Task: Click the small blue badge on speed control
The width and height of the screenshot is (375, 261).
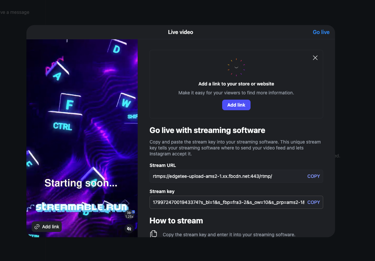Action: click(x=133, y=212)
